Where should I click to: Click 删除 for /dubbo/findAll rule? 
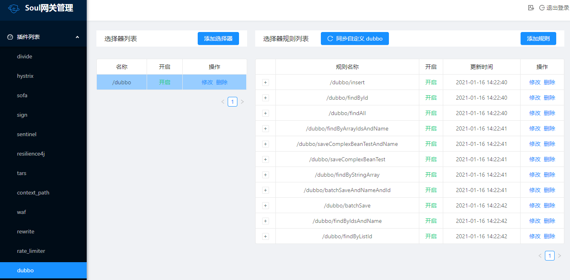coord(549,113)
